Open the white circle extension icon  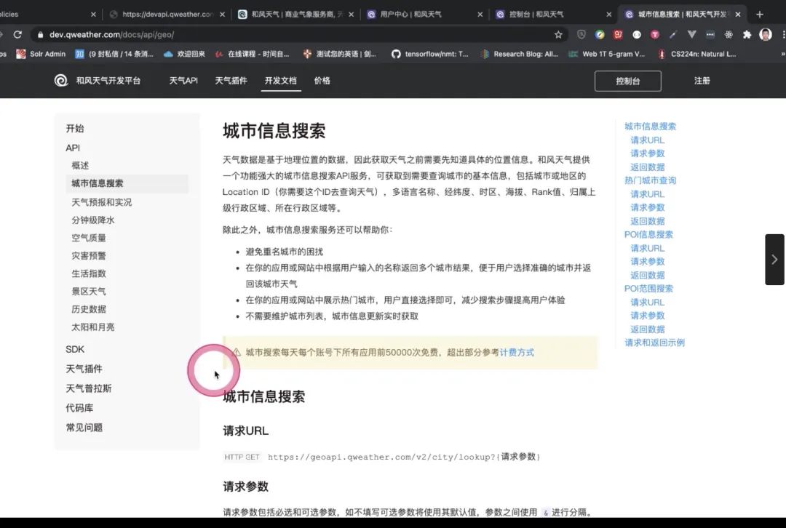pyautogui.click(x=637, y=35)
